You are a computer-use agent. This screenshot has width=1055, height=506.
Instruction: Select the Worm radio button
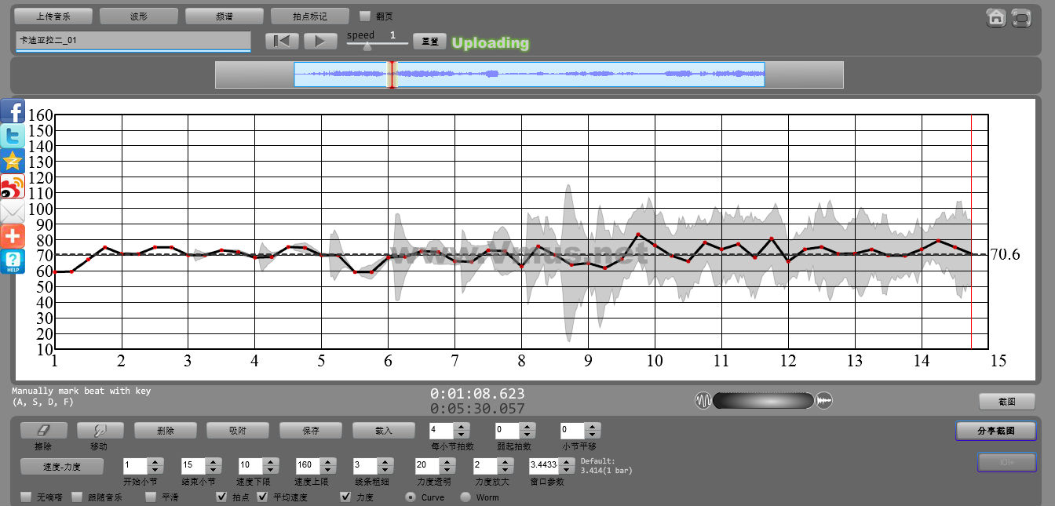point(465,497)
